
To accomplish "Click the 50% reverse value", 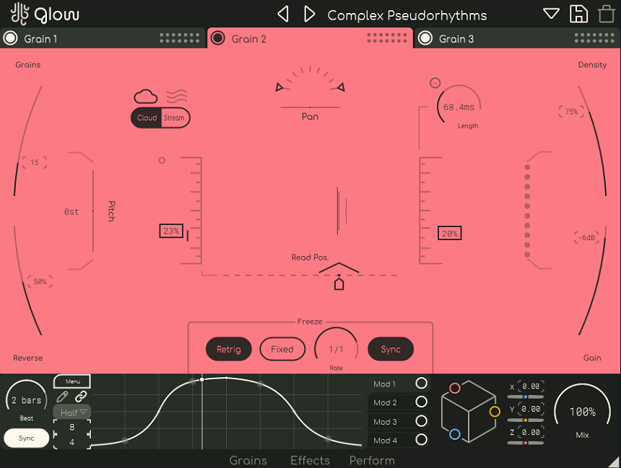I will pyautogui.click(x=40, y=282).
